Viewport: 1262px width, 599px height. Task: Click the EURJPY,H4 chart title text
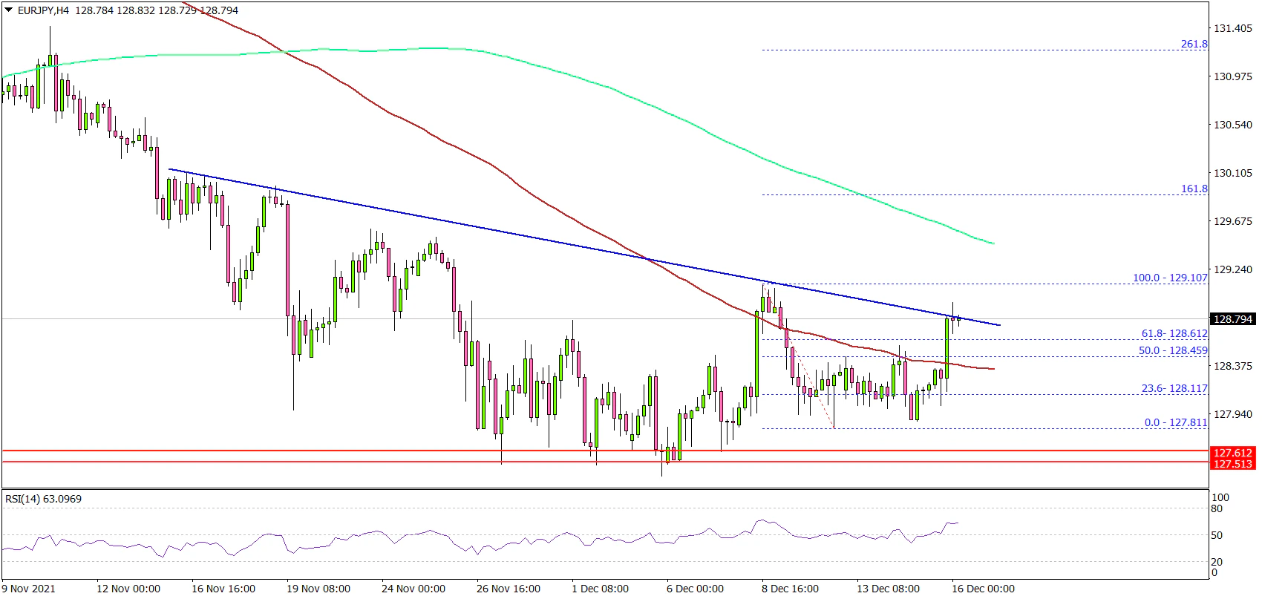point(42,11)
